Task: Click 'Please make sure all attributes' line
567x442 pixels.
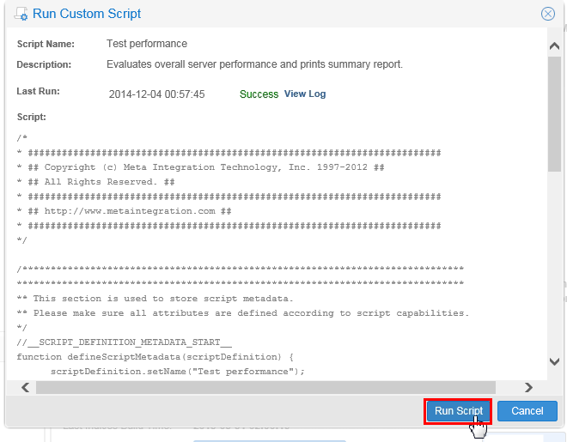Action: pos(243,313)
